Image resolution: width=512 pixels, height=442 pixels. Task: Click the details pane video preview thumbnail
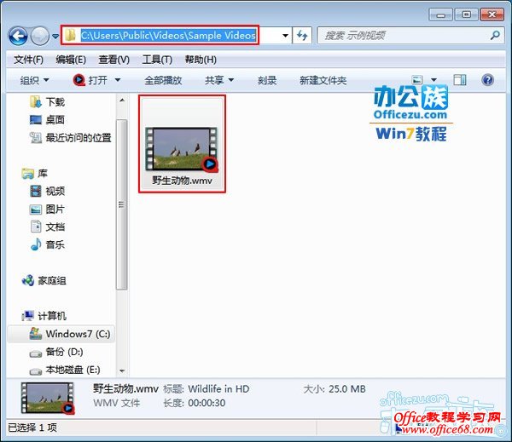[x=48, y=399]
